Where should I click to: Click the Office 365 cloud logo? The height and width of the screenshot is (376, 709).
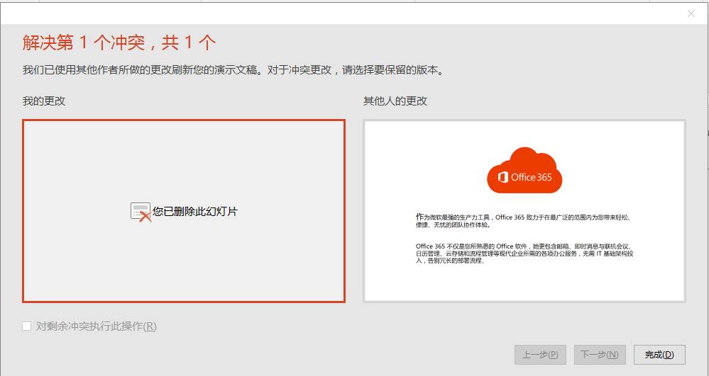pos(524,171)
